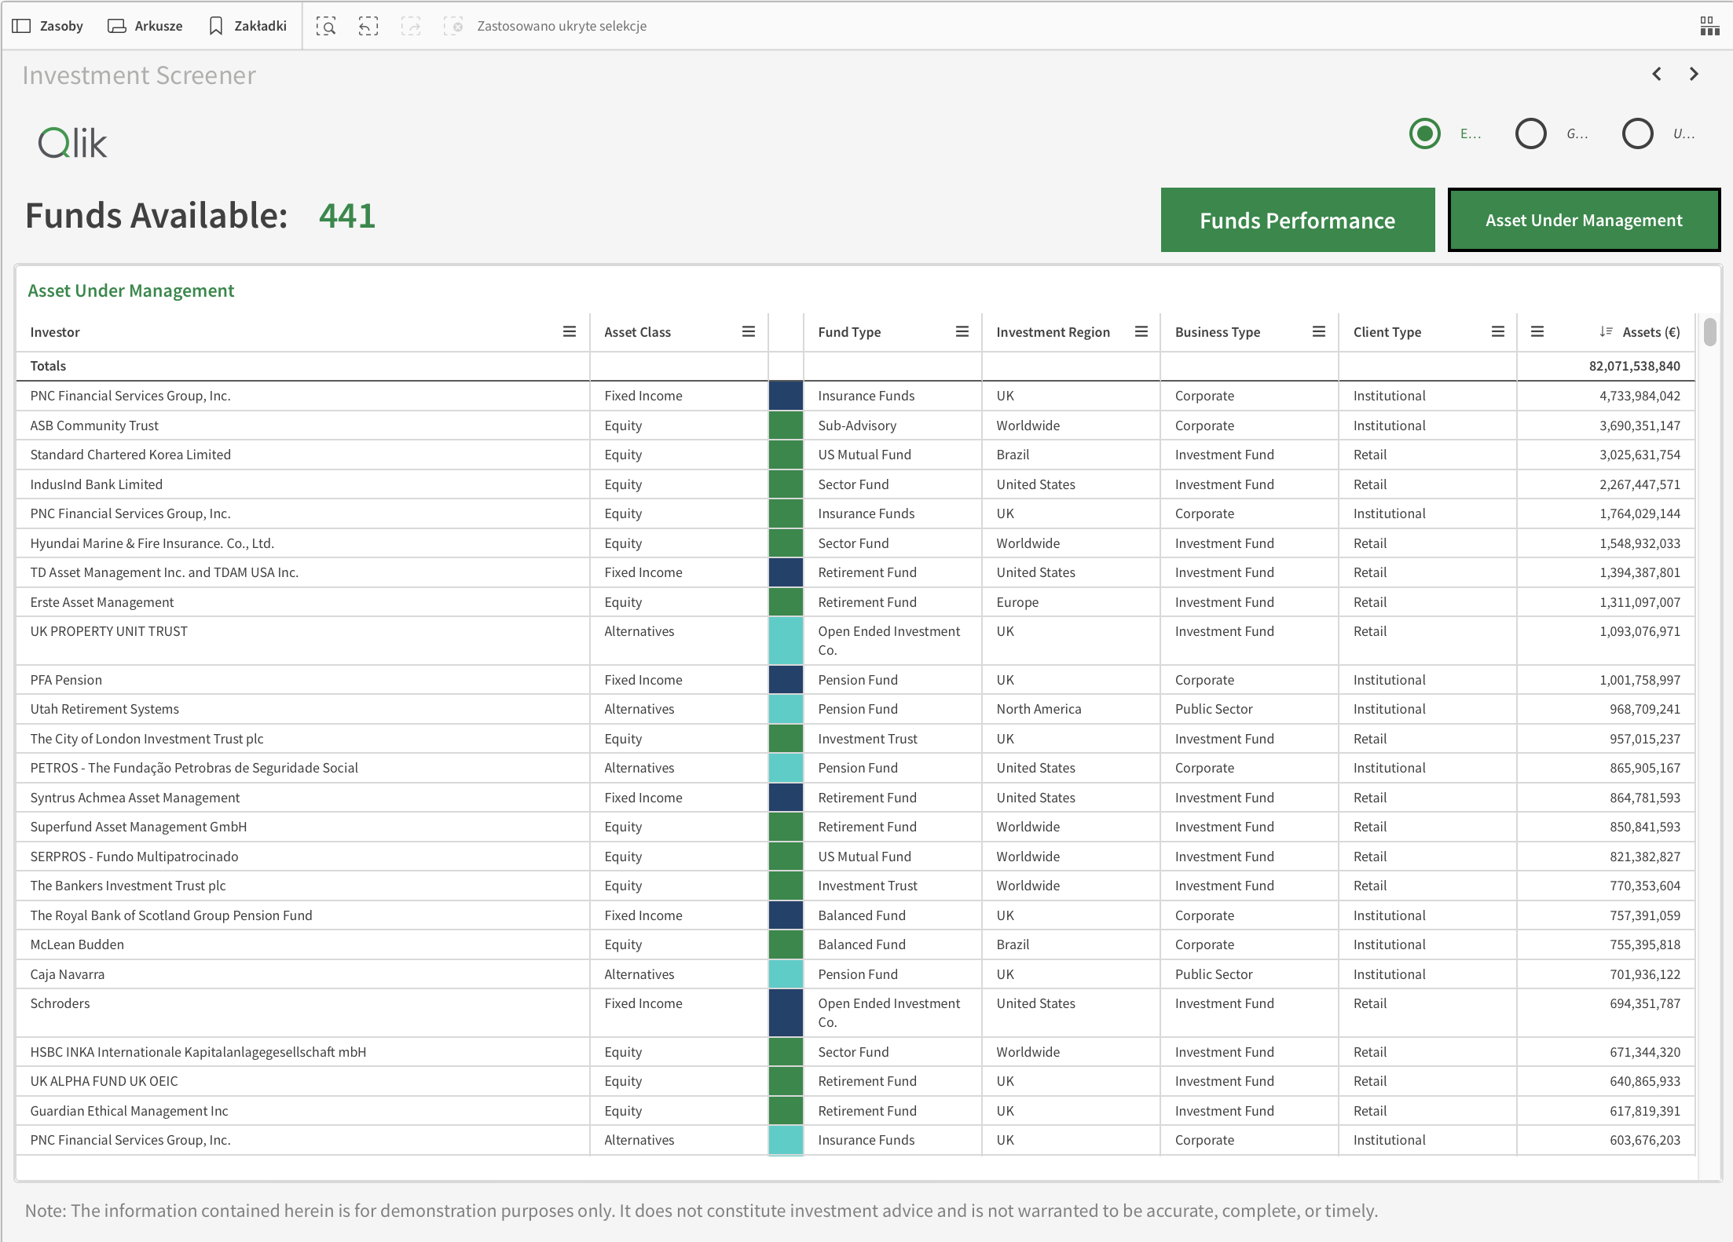
Task: Click the Asset Under Management button
Action: click(1584, 220)
